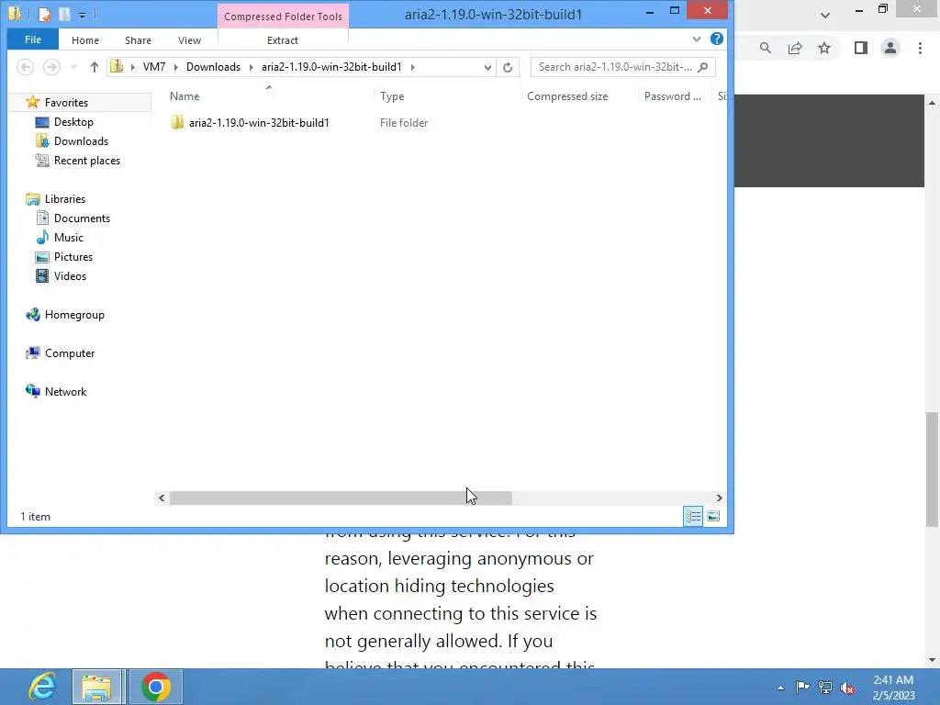The height and width of the screenshot is (705, 940).
Task: Click the Properties quick access toolbar icon
Action: click(44, 14)
